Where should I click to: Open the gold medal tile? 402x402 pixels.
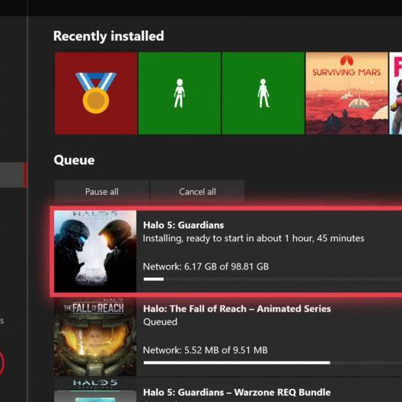[96, 94]
